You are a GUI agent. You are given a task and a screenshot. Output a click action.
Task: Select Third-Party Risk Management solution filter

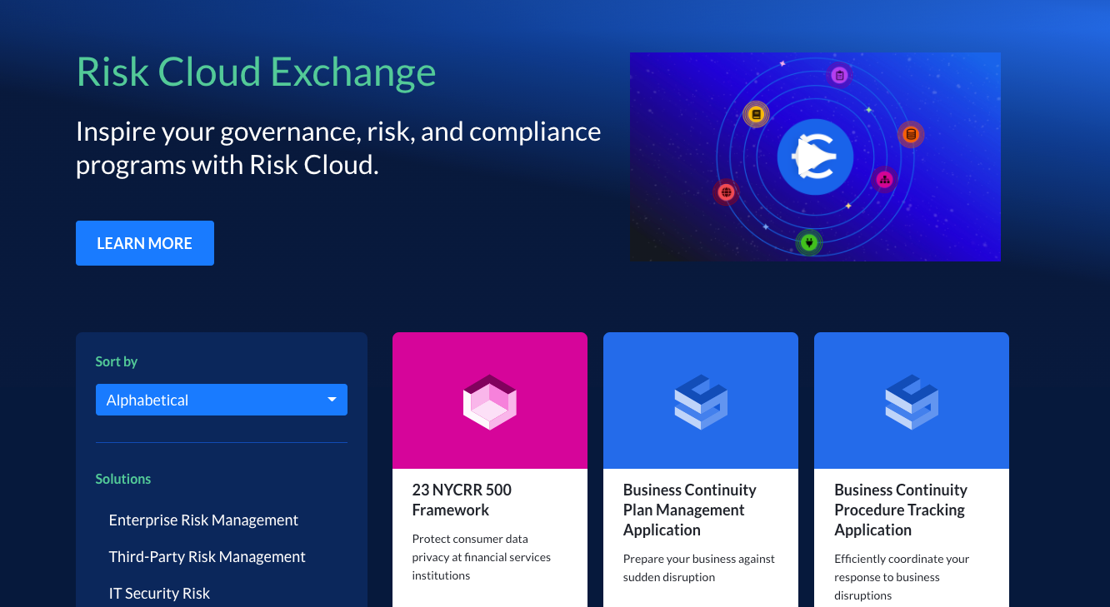(207, 556)
